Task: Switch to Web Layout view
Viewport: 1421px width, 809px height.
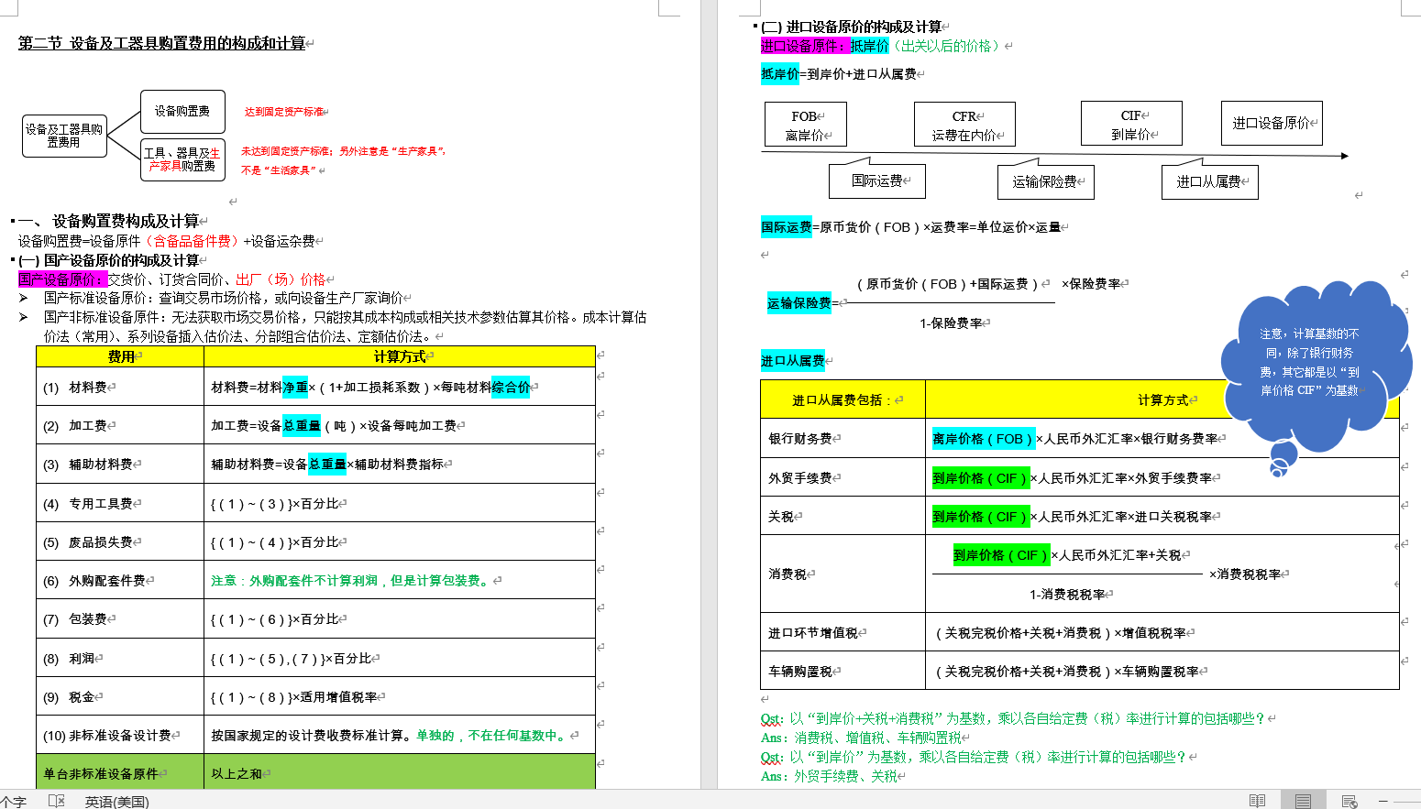Action: pos(1349,801)
